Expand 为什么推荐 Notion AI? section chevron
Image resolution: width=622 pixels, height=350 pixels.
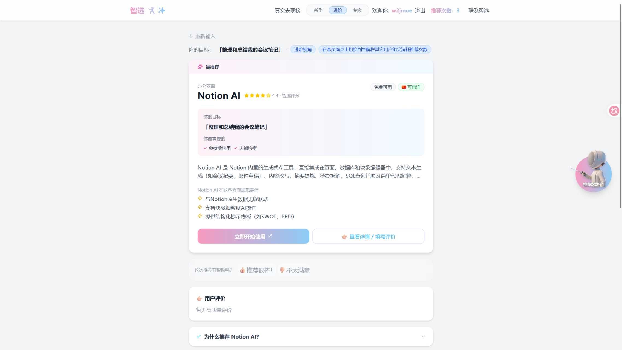pyautogui.click(x=423, y=336)
